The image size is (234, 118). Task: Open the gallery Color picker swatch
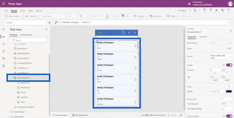click(x=229, y=86)
